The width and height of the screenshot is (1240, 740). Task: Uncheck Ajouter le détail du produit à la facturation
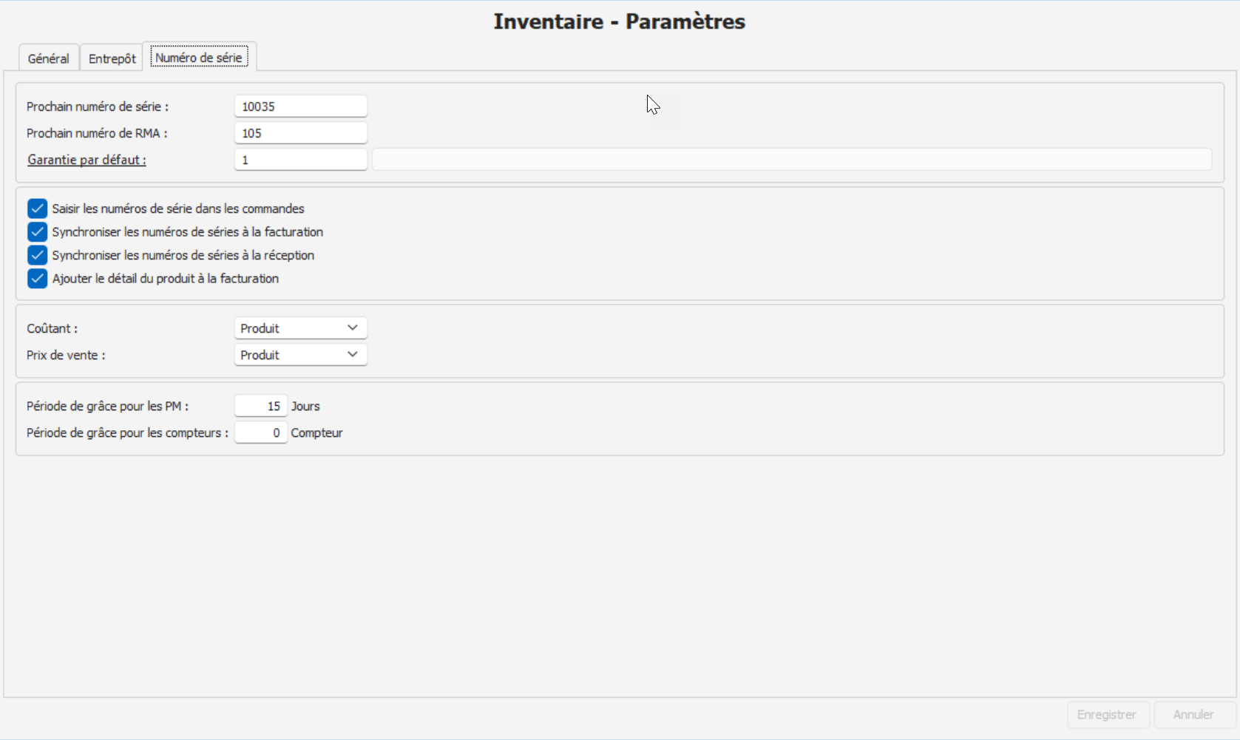click(x=37, y=279)
